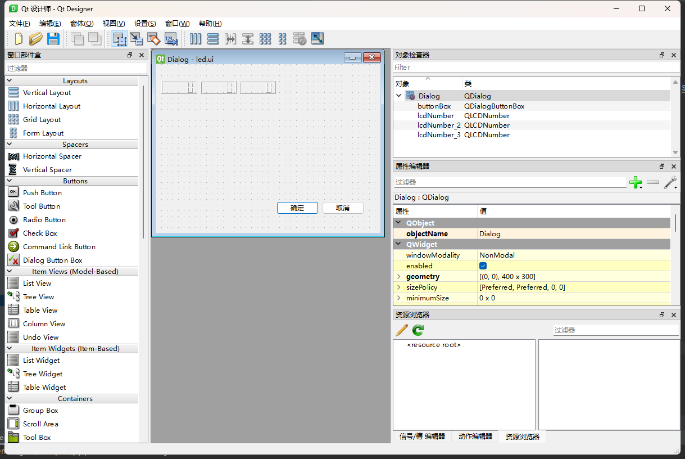Viewport: 685px width, 459px height.
Task: Switch to Edit Signals/Slots mode
Action: pos(137,39)
